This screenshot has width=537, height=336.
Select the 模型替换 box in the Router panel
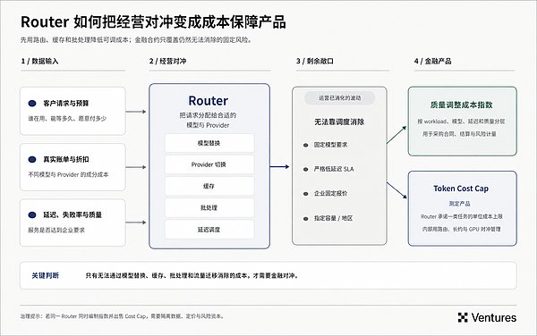209,143
